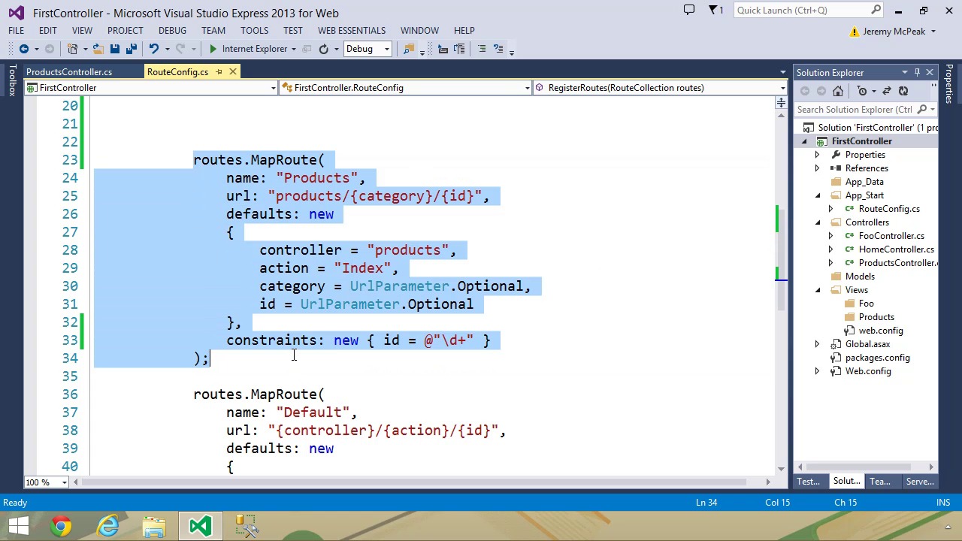The height and width of the screenshot is (541, 962).
Task: Expand the Global.asax tree node
Action: pyautogui.click(x=817, y=344)
